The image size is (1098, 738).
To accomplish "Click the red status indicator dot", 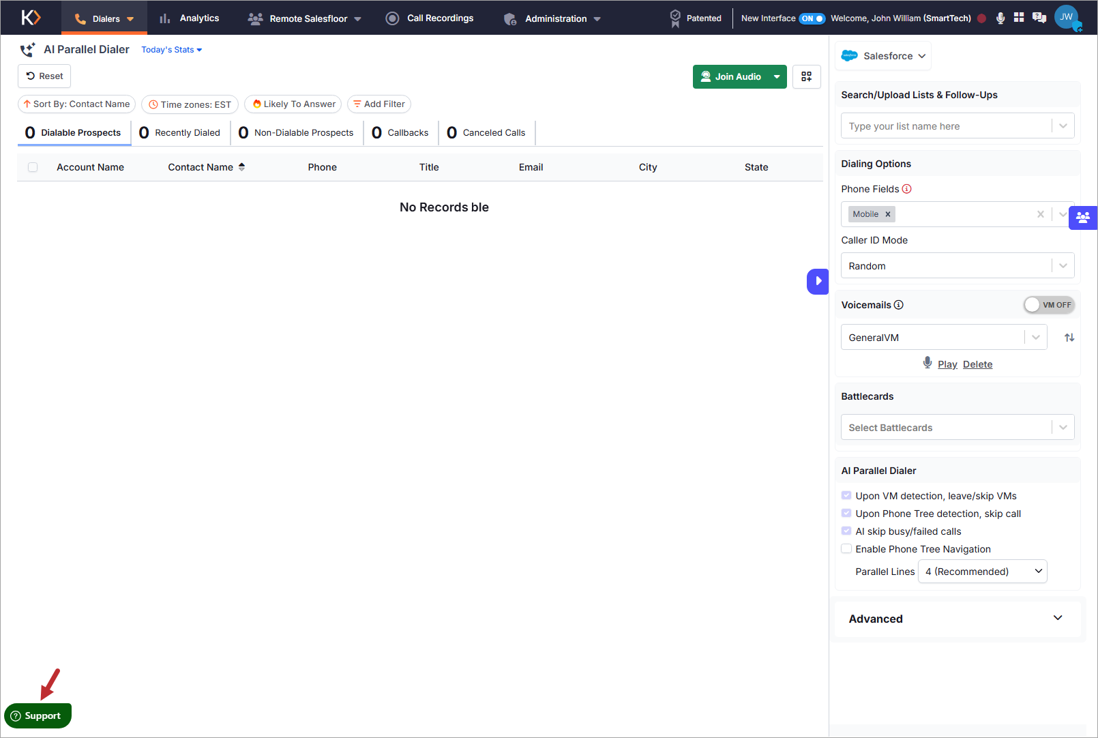I will pos(981,18).
